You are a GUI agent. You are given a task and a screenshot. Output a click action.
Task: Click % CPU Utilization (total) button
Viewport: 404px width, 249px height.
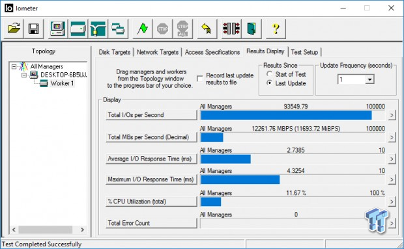(x=151, y=202)
